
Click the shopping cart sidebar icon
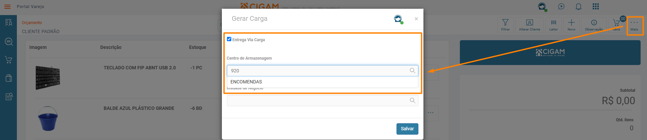(8, 60)
